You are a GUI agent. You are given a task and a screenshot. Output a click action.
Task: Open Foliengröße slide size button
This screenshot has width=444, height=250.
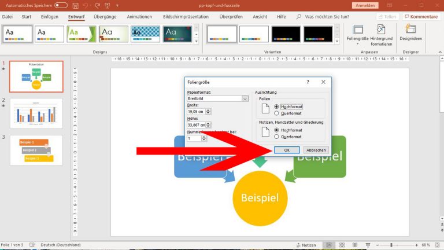tap(357, 35)
